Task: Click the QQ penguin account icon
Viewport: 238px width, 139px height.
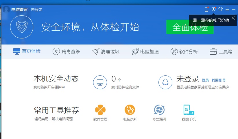Action: coord(165,82)
